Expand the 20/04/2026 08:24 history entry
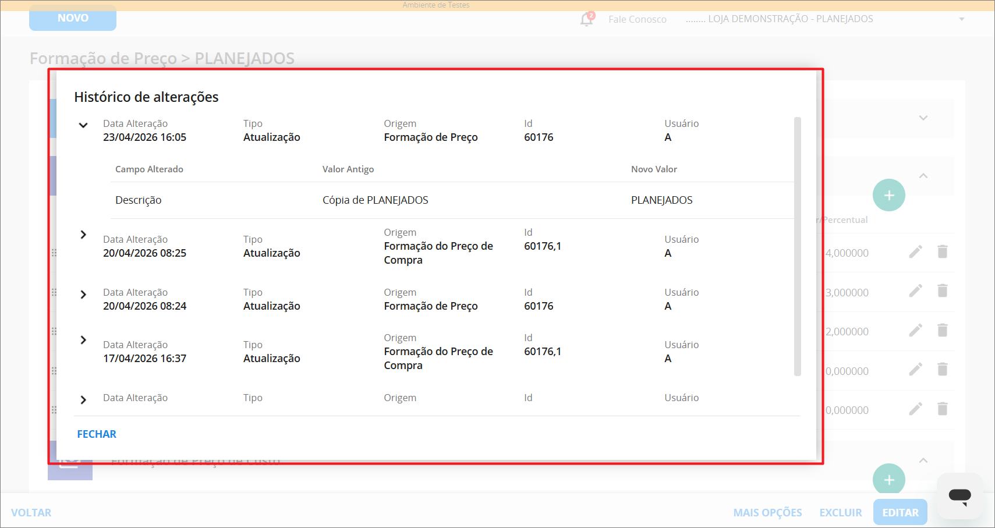The image size is (995, 528). [83, 295]
